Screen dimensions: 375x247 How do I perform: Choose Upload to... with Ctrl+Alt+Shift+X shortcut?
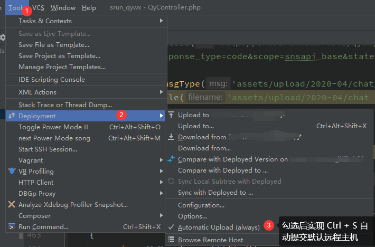pos(269,126)
